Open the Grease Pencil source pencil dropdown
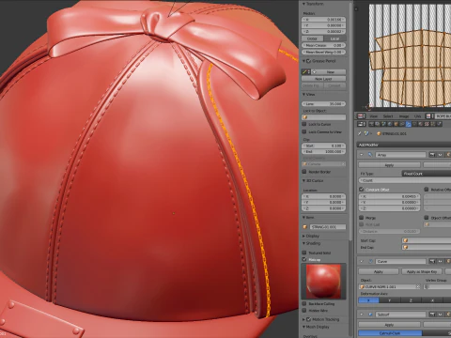The image size is (451, 338). point(306,71)
